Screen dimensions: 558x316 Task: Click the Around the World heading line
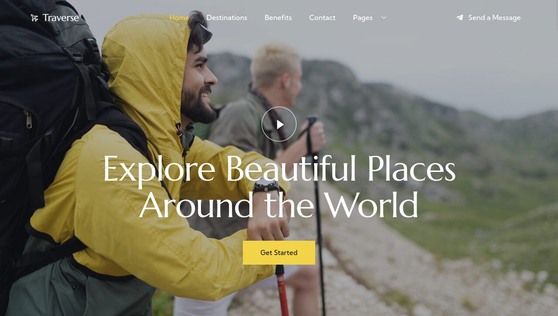pyautogui.click(x=279, y=205)
